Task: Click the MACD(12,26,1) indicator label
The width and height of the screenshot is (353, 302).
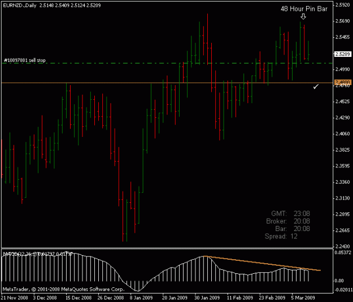Action: [38, 254]
